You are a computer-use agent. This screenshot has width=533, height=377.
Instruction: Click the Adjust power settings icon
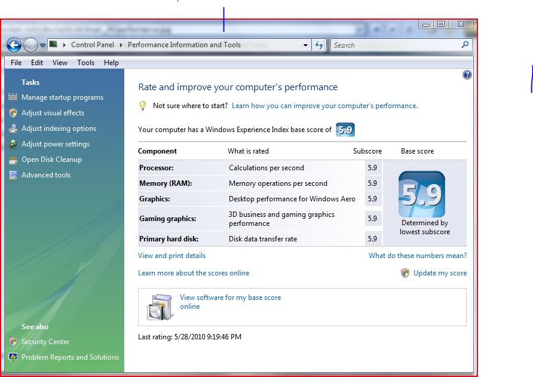tap(13, 144)
